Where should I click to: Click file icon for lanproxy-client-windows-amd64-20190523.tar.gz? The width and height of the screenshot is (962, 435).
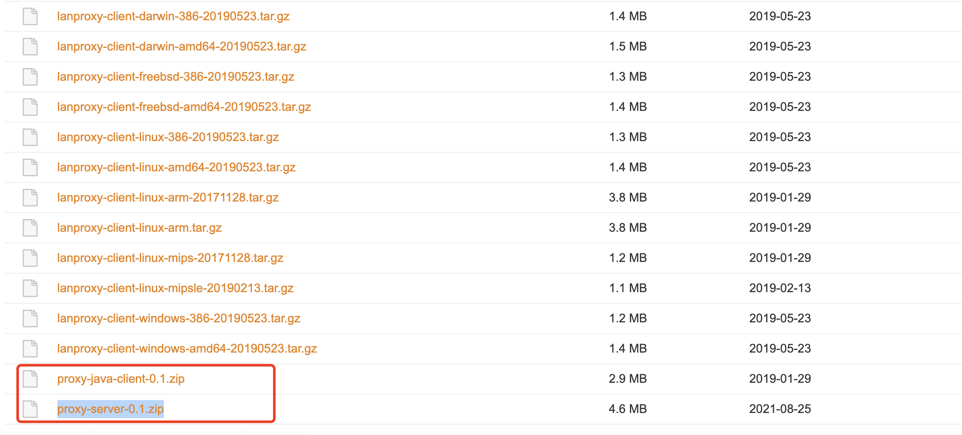pos(30,349)
